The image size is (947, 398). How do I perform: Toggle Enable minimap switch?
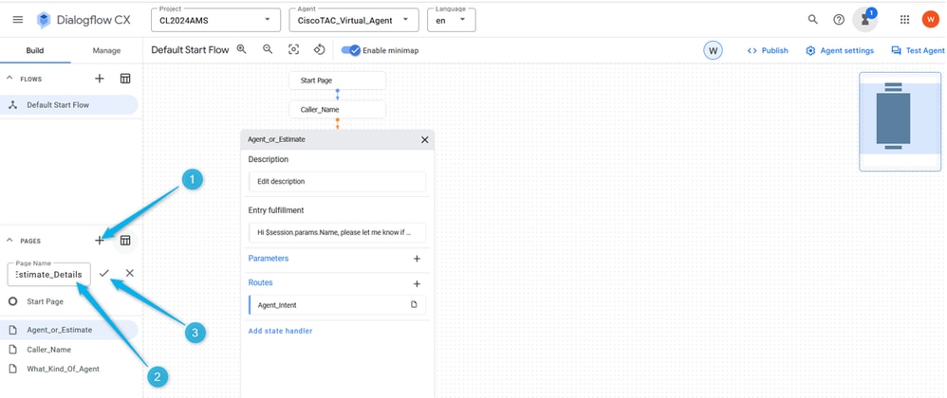pyautogui.click(x=351, y=50)
